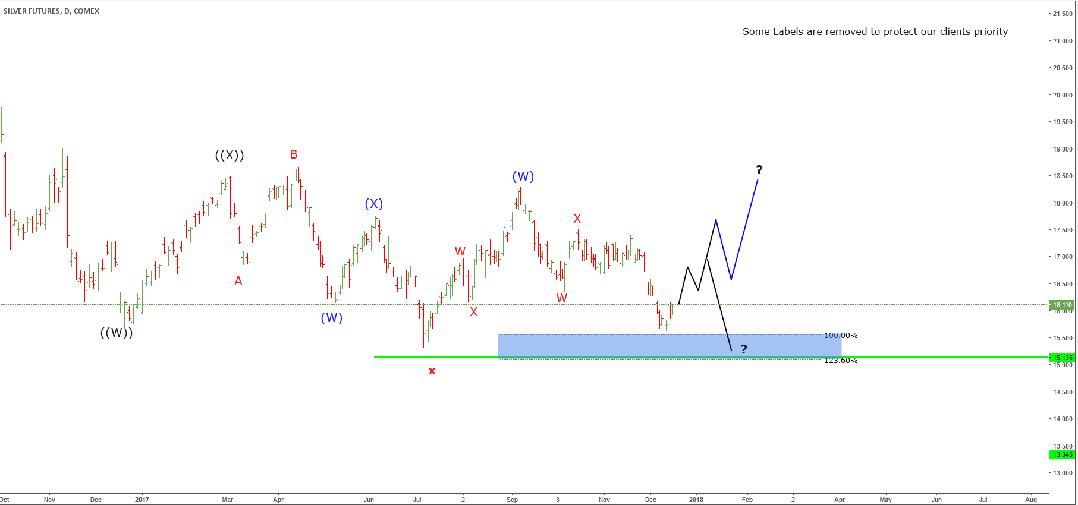Click the red A wave label

pyautogui.click(x=238, y=281)
